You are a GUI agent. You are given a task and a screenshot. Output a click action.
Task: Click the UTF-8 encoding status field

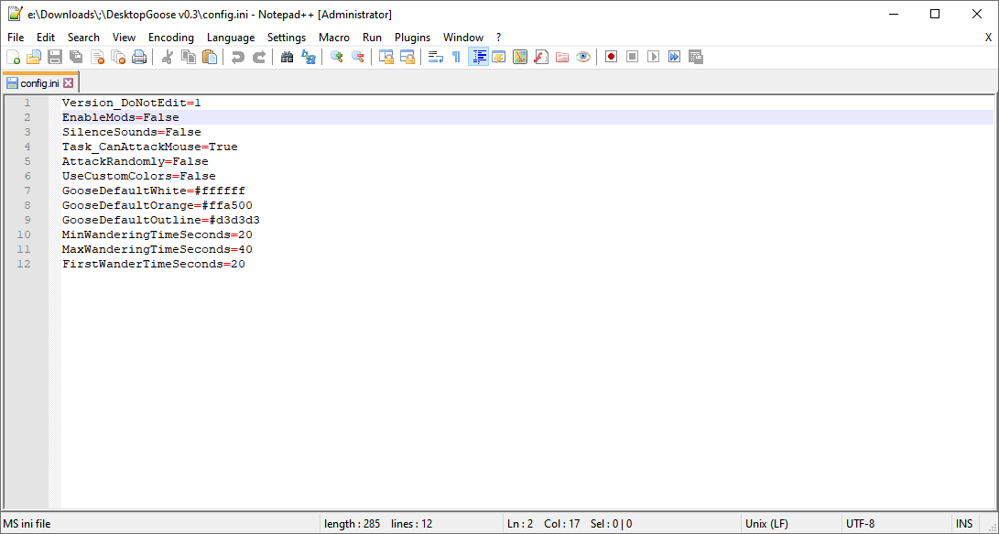point(861,524)
